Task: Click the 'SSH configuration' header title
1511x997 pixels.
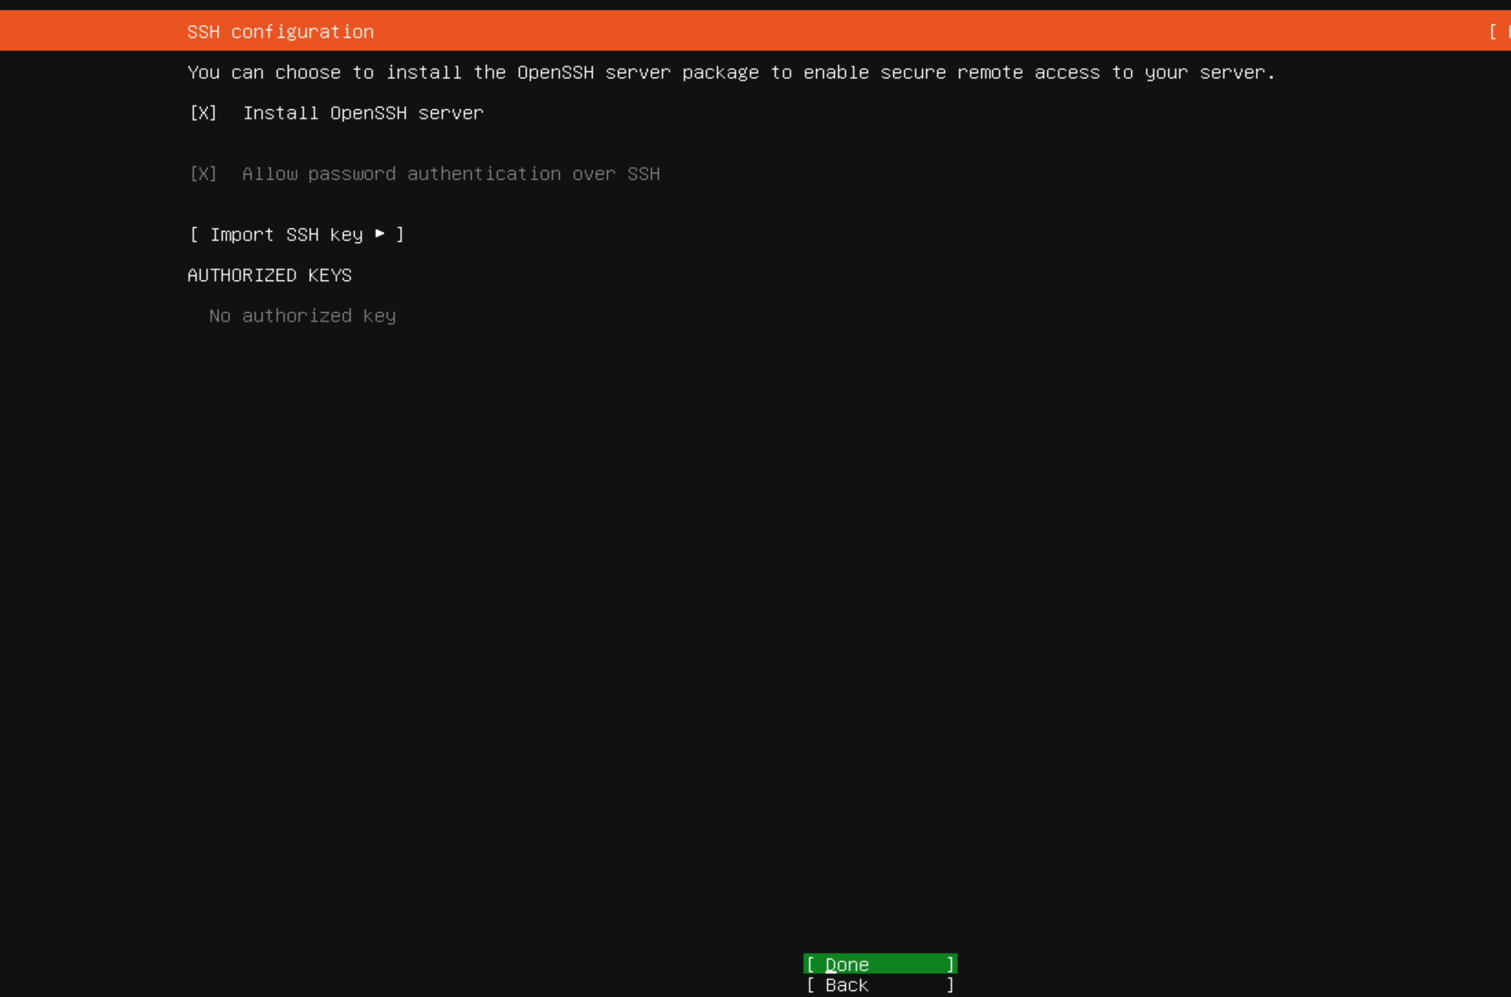Action: pos(280,32)
